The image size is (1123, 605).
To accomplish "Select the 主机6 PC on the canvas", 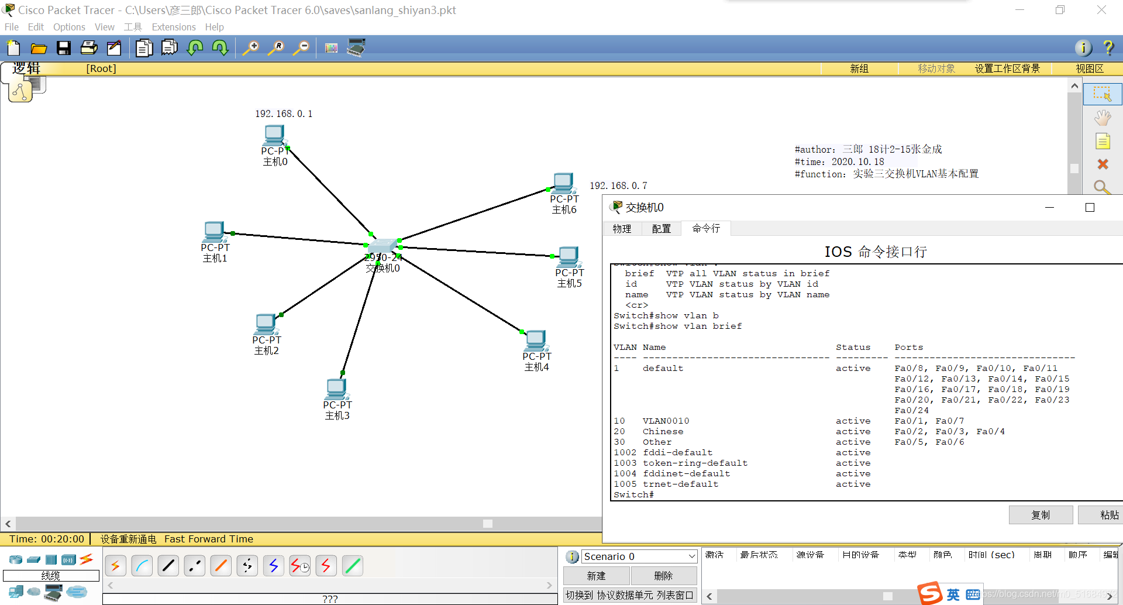I will (x=563, y=184).
